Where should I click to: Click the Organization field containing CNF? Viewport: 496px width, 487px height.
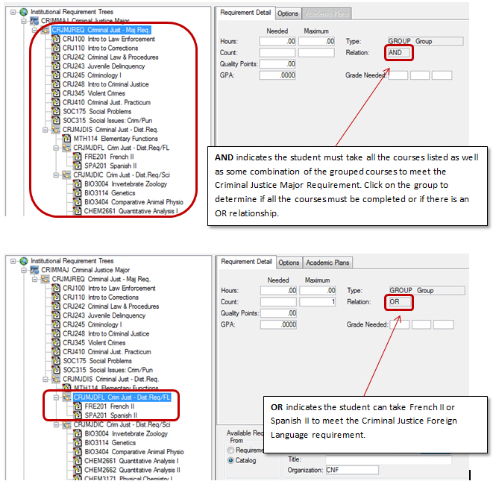point(352,470)
